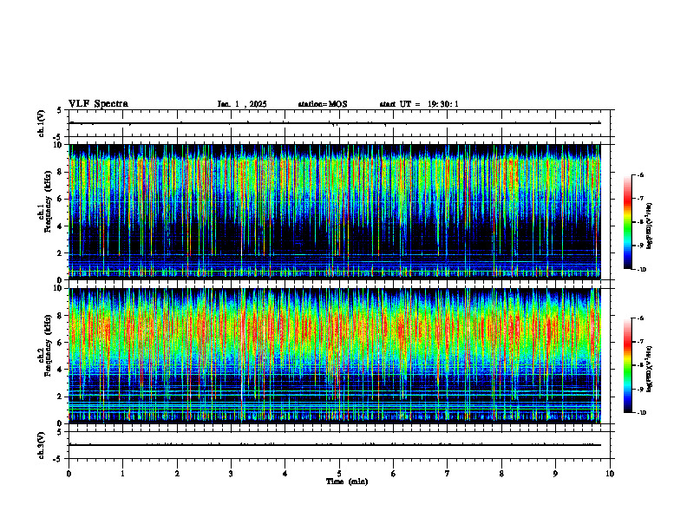Click the start UT = 19:30:1 label

click(x=419, y=104)
